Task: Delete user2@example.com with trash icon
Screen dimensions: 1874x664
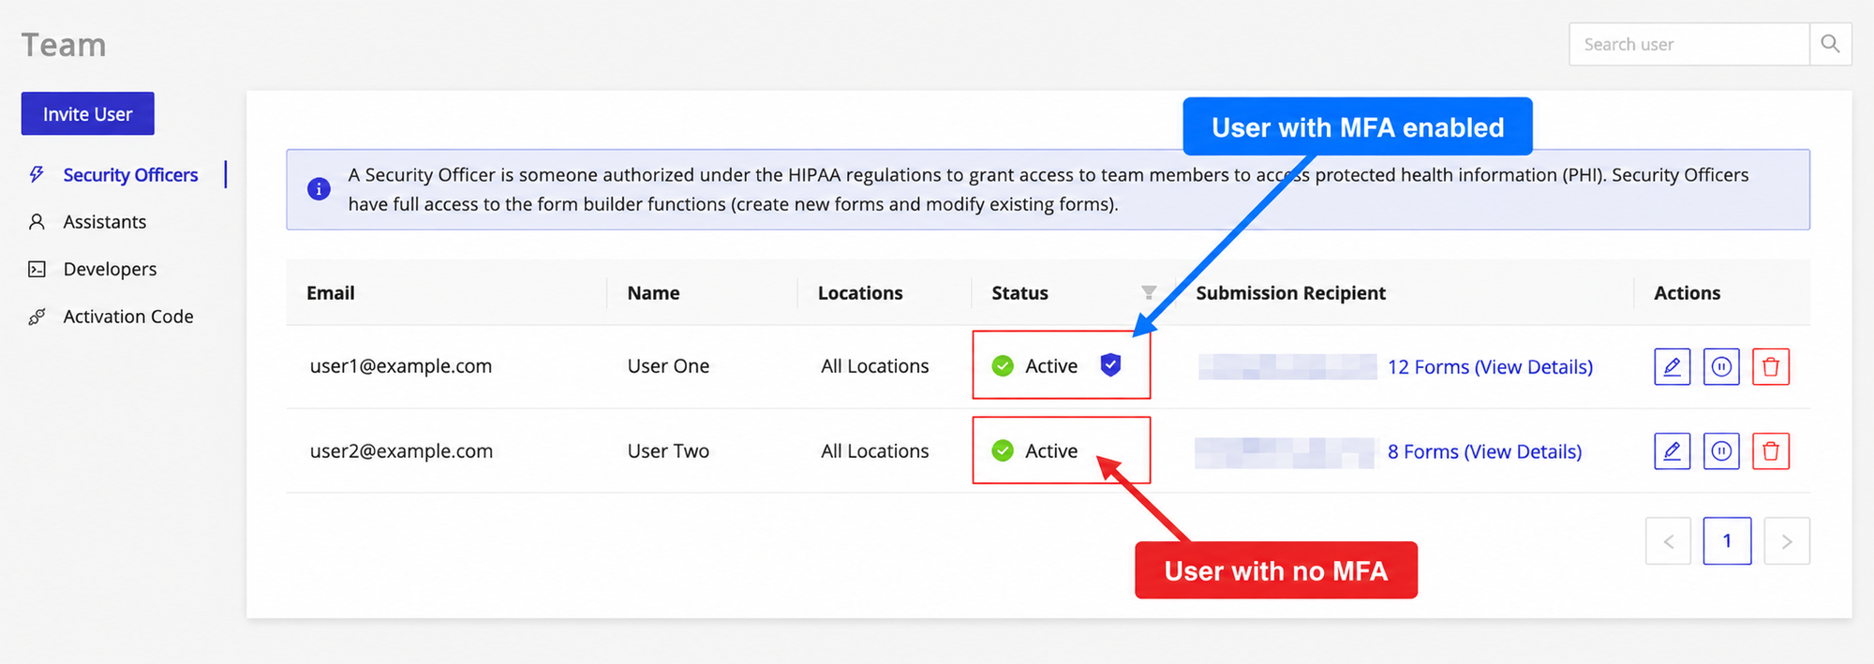Action: [x=1771, y=450]
